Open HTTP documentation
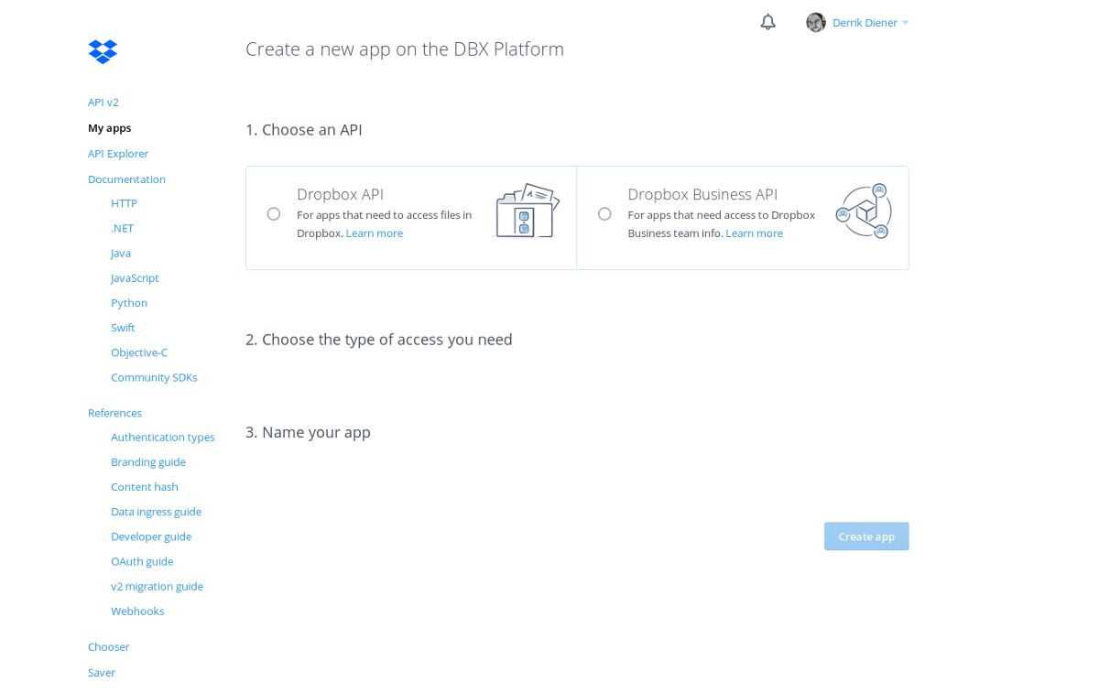The width and height of the screenshot is (1099, 693). [125, 203]
